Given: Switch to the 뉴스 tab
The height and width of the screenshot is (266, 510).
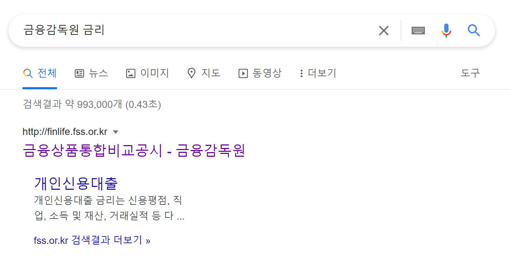Looking at the screenshot, I should [91, 73].
